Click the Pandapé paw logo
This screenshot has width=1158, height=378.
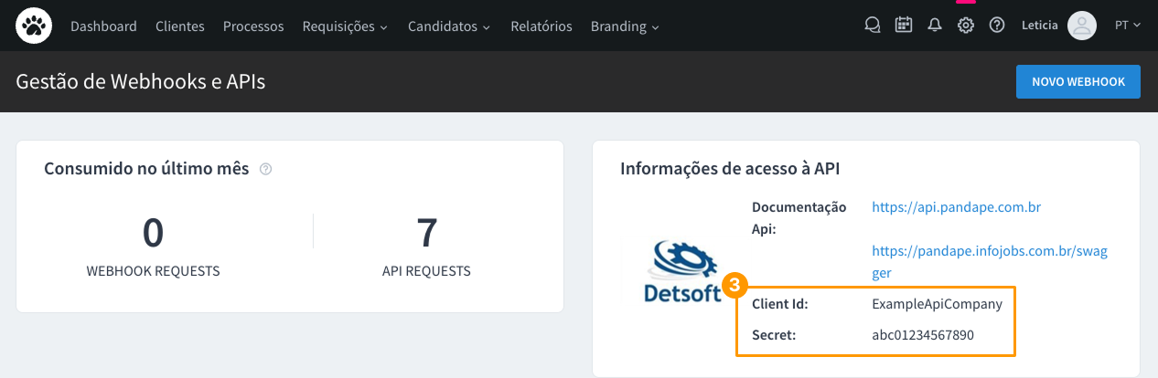pyautogui.click(x=34, y=26)
